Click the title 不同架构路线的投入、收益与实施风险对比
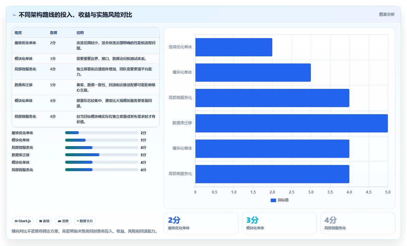 [x=76, y=15]
